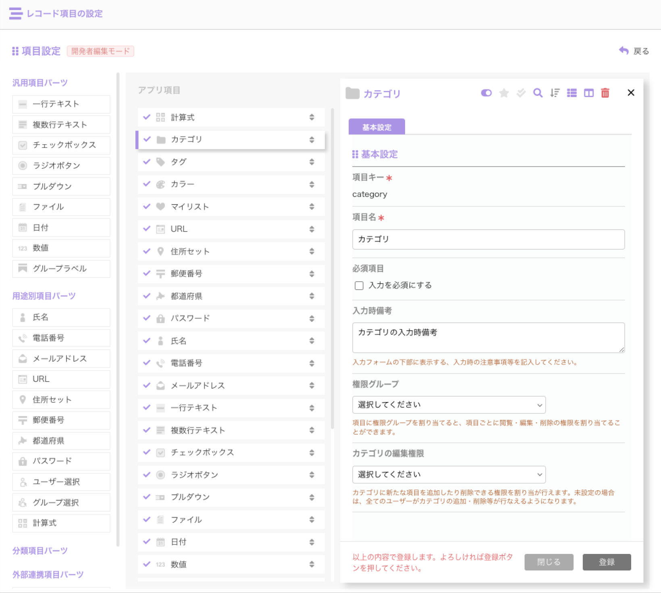Click the reorder arrows on the カラー row
The width and height of the screenshot is (661, 593).
(312, 185)
